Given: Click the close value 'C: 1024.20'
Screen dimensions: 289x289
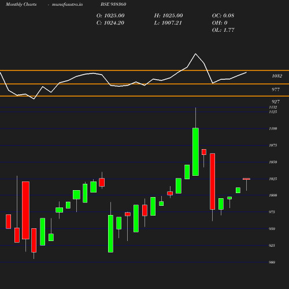Looking at the screenshot, I should click(x=110, y=23).
